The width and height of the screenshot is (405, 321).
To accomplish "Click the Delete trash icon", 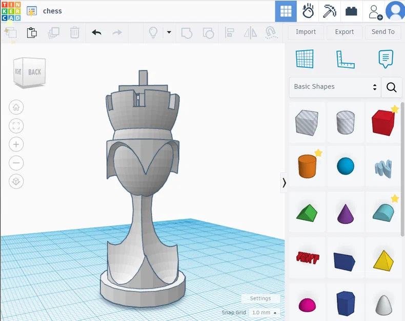I will tap(74, 32).
